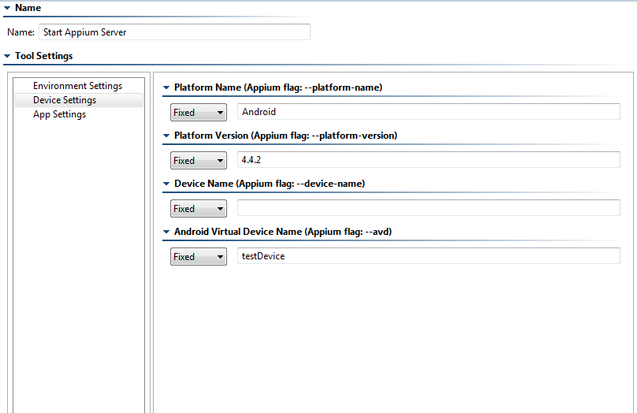Click the Name input field
This screenshot has height=413, width=637.
point(174,32)
